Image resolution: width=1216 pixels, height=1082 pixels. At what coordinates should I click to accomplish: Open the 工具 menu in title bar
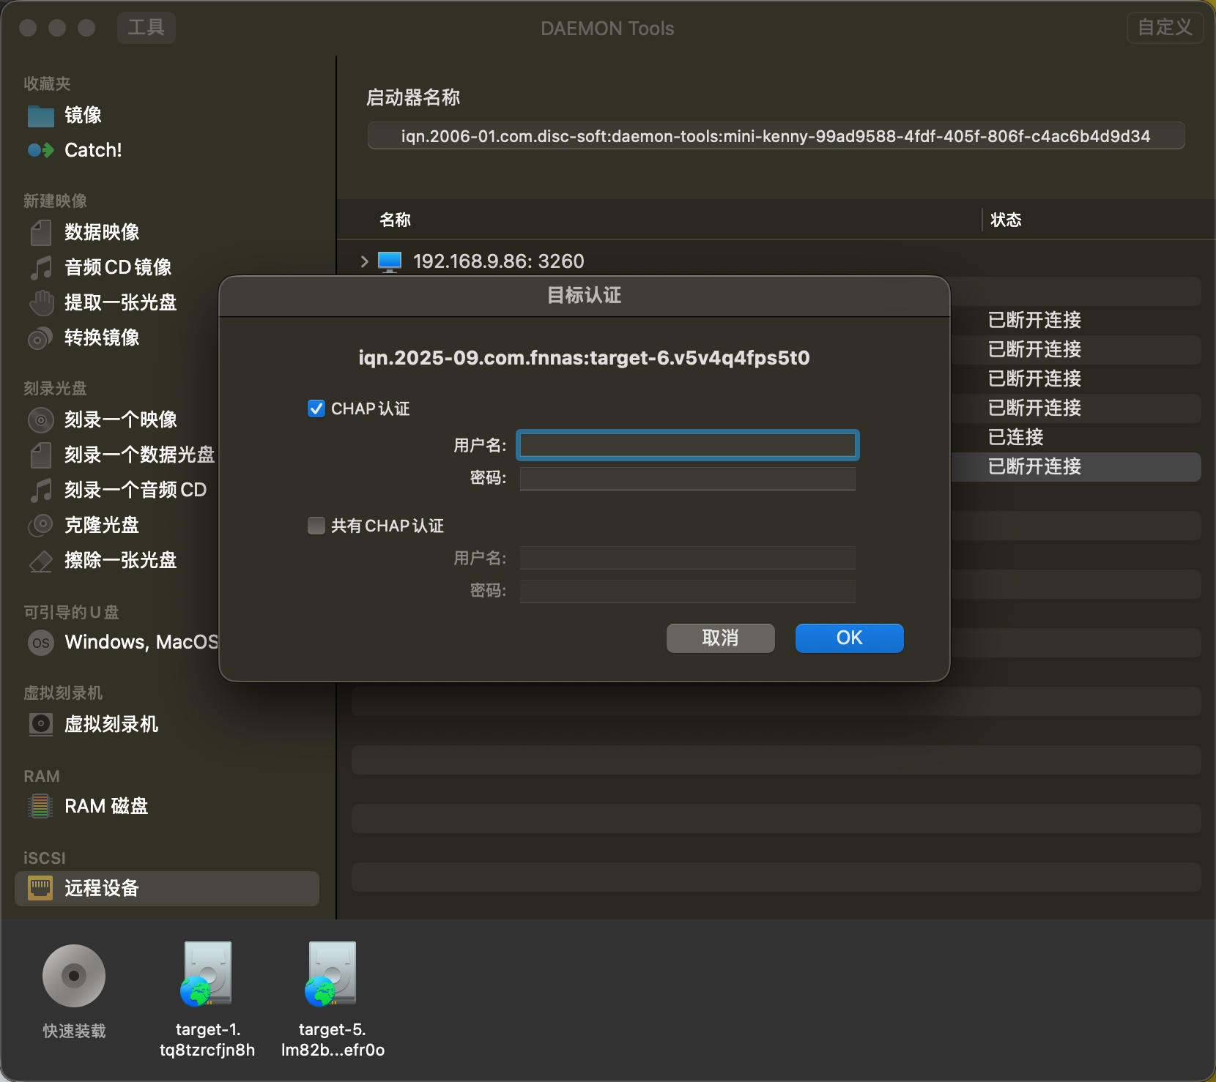pyautogui.click(x=147, y=28)
